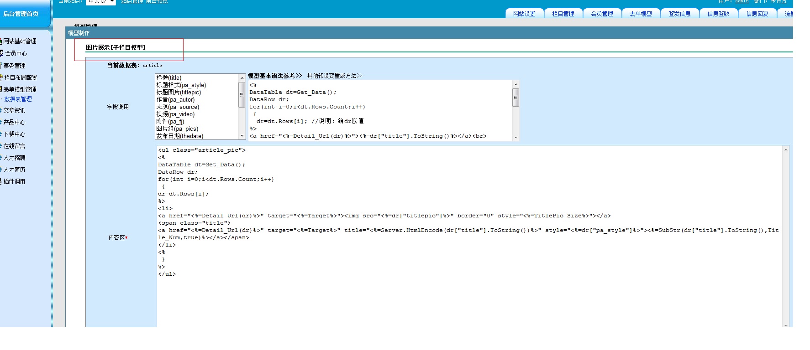Click the 其他预设变量或方法>> link
The width and height of the screenshot is (810, 350).
tap(334, 76)
